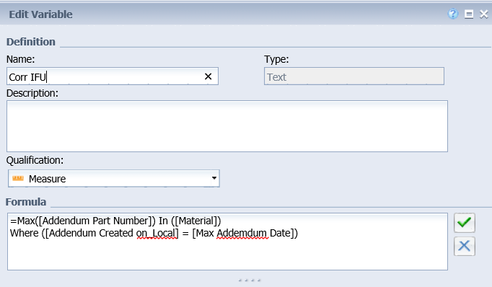Validate the formula with green checkmark
This screenshot has height=287, width=492.
464,222
